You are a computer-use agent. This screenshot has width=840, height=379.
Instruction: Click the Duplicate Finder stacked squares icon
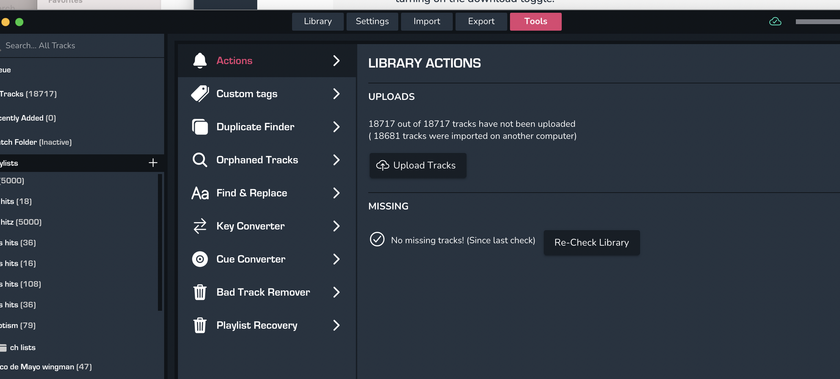[200, 127]
